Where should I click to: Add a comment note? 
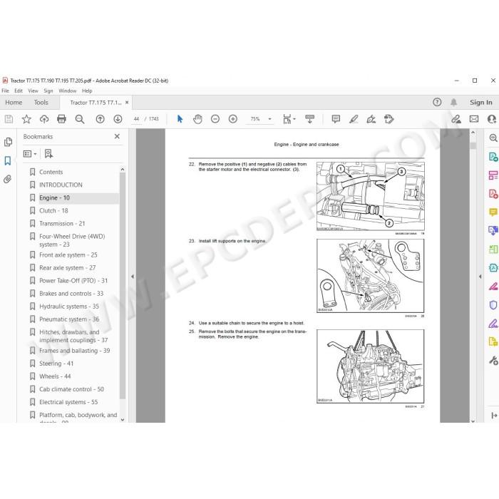tap(336, 119)
